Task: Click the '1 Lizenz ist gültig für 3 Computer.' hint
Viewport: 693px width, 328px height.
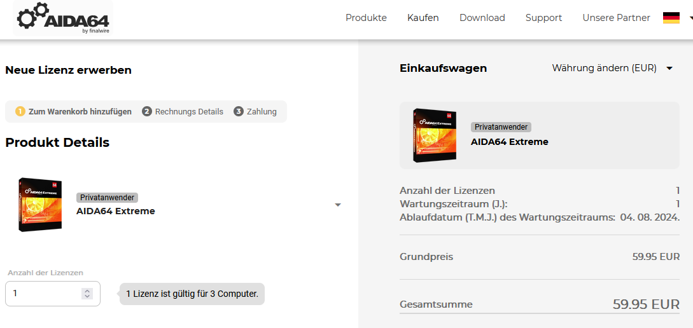Action: [x=192, y=294]
